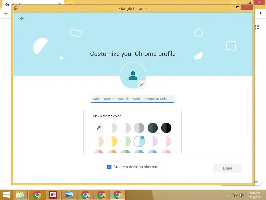Select the yellow theme color
The image size is (266, 200).
pos(112,141)
